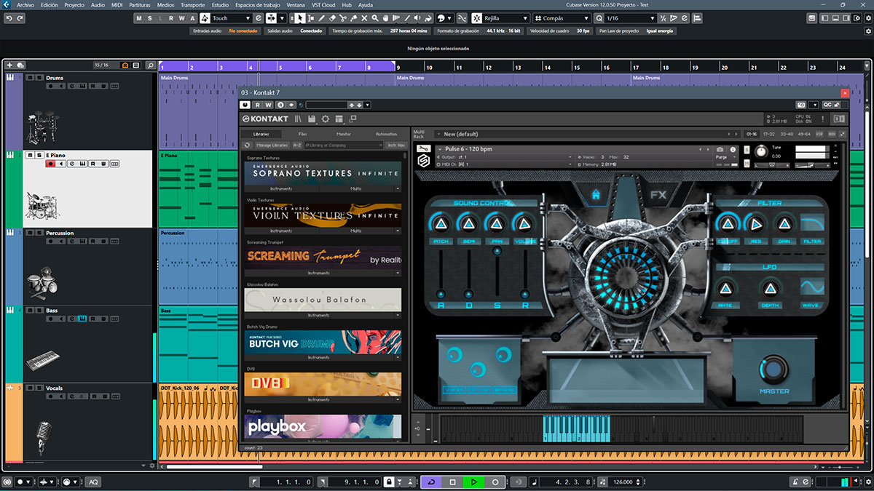Open the Transporte menu
Image resolution: width=874 pixels, height=491 pixels.
(x=193, y=4)
